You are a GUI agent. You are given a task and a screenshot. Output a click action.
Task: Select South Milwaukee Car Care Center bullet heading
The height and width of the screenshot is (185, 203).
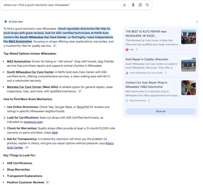[x=31, y=72]
